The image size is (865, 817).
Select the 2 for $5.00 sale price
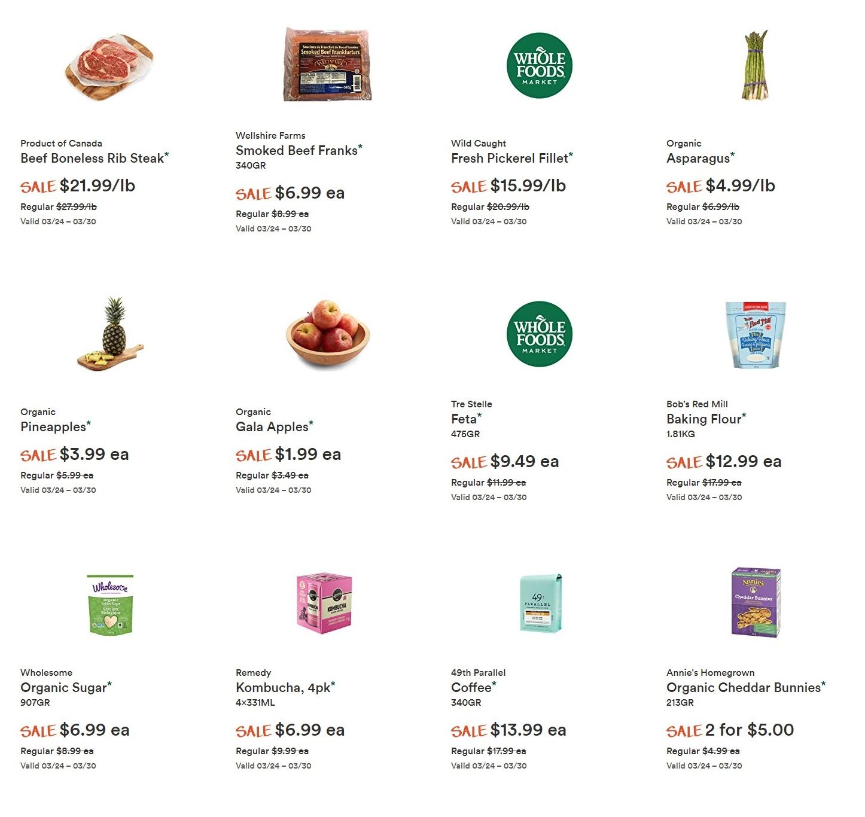pos(750,730)
